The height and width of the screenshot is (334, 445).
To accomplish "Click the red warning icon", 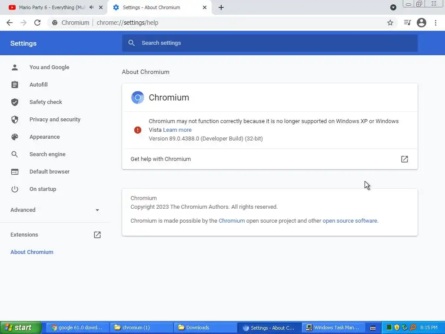I will [138, 130].
